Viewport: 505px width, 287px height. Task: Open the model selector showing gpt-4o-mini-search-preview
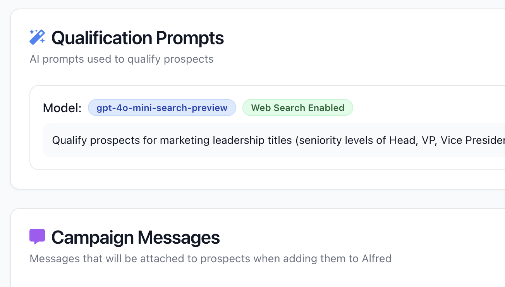click(162, 108)
